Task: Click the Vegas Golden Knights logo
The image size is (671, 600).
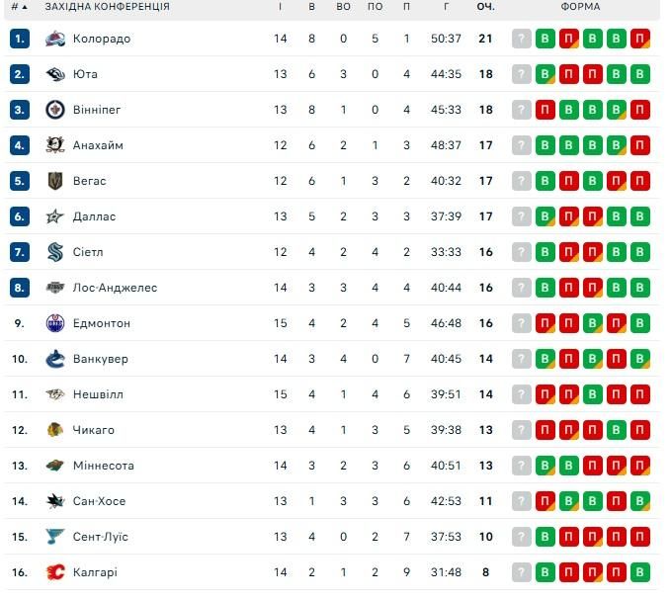Action: point(55,182)
